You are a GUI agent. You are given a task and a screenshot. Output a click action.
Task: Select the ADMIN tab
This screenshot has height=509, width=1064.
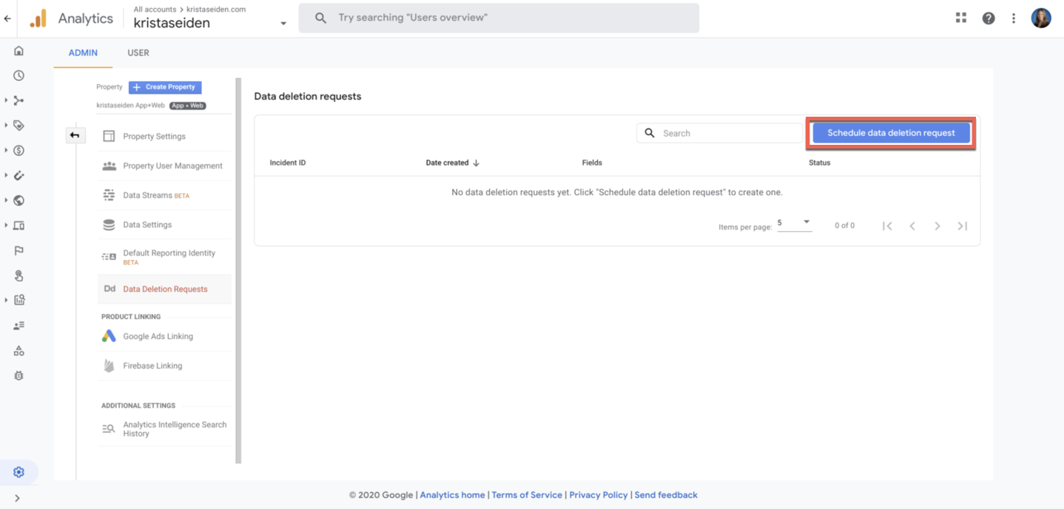(x=83, y=53)
